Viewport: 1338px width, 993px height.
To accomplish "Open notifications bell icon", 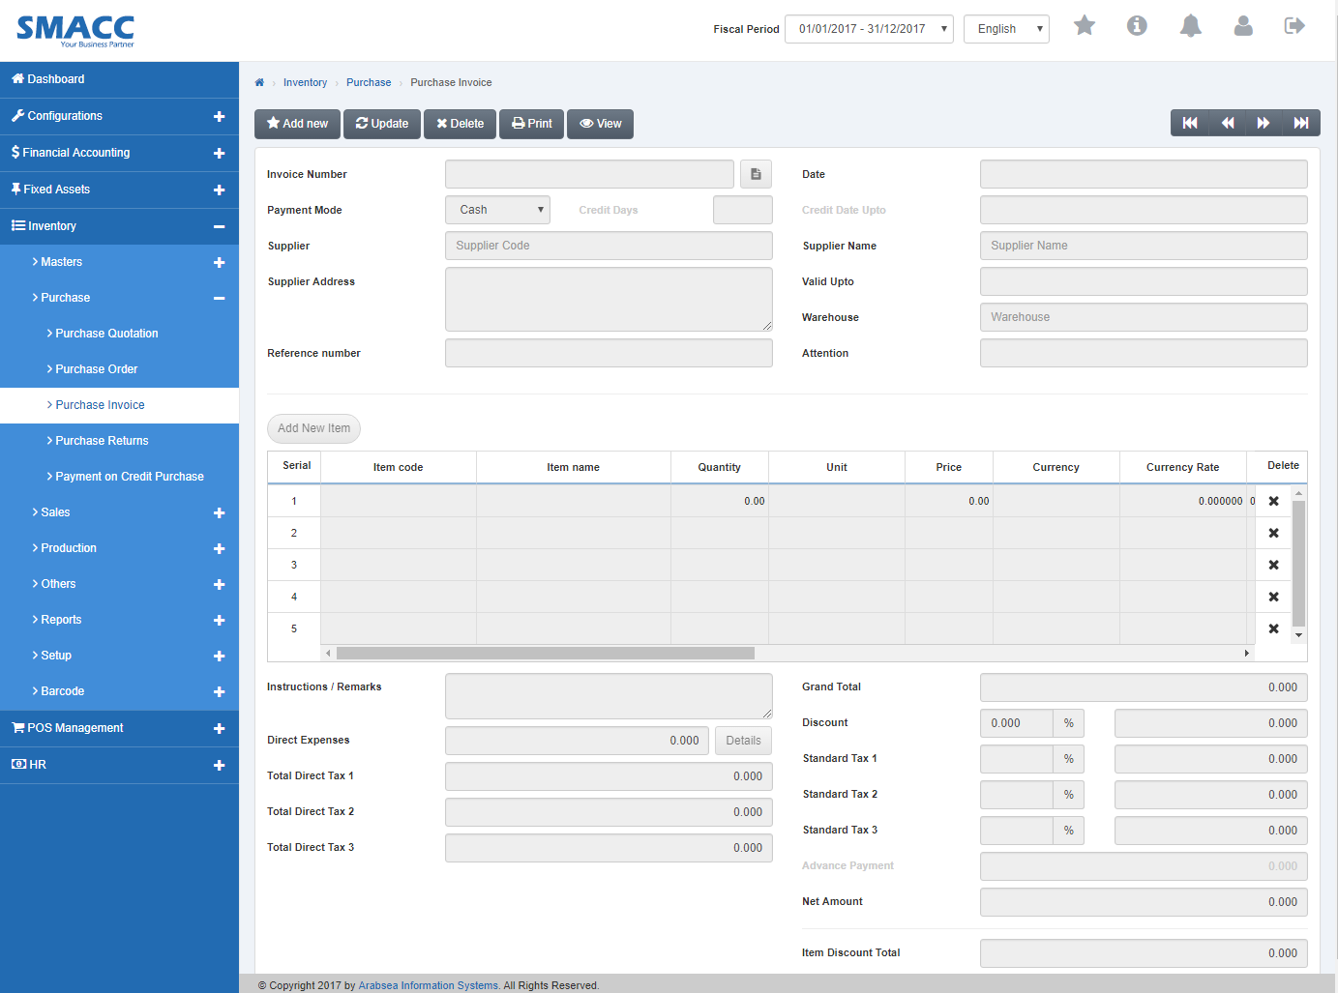I will click(x=1190, y=26).
